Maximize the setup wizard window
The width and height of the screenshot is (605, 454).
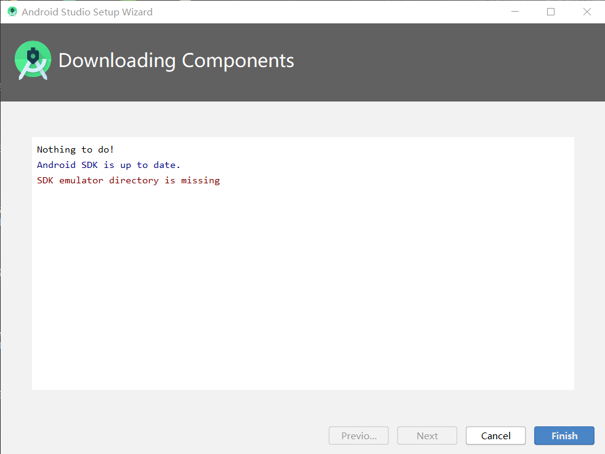(x=550, y=12)
